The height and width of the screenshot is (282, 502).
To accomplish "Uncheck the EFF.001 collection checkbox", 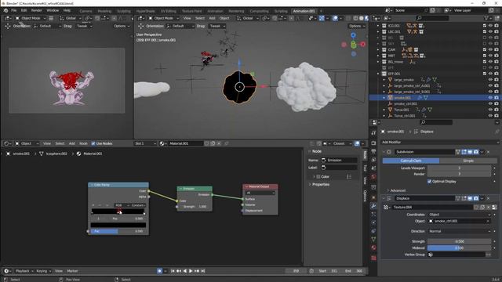I will tap(485, 74).
